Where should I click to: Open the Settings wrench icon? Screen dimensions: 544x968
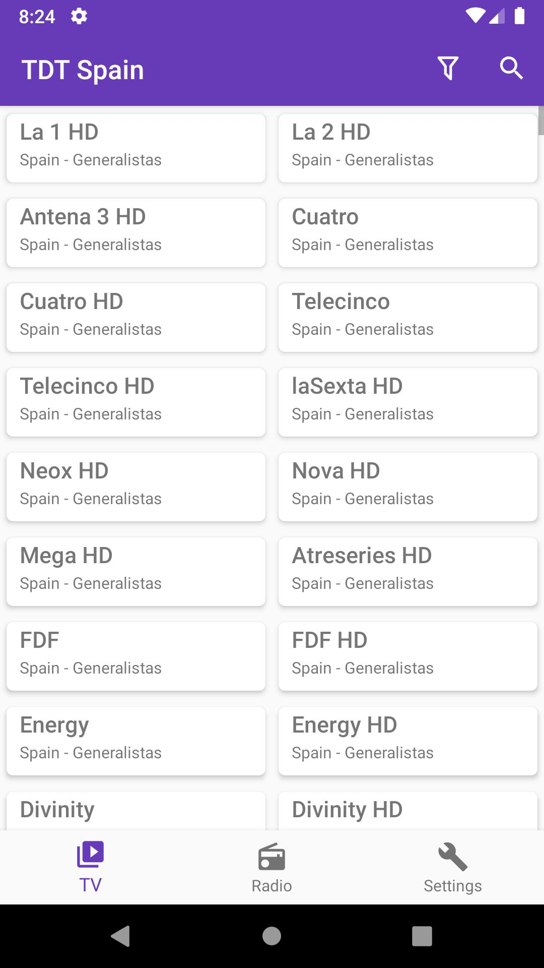[453, 856]
